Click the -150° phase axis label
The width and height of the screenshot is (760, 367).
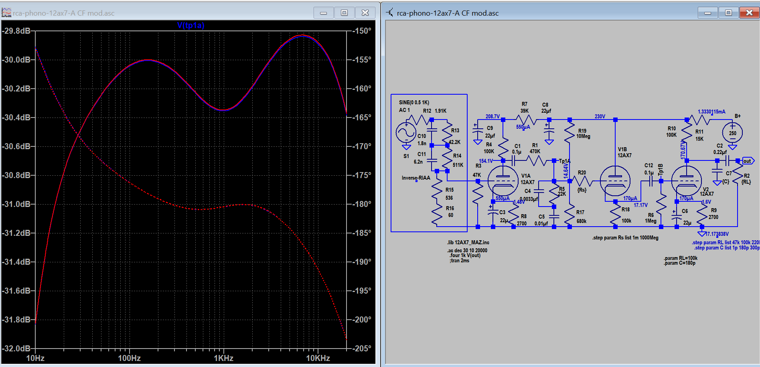coord(362,30)
